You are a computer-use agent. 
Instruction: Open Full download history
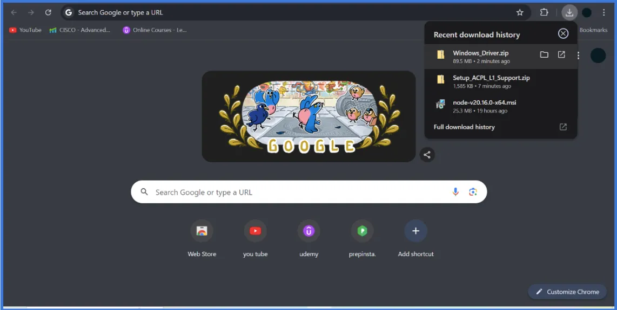[x=500, y=127]
